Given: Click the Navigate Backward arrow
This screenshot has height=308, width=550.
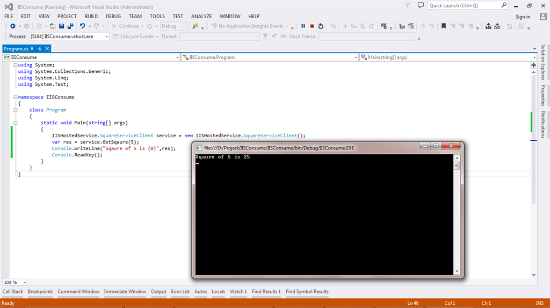Looking at the screenshot, I should pyautogui.click(x=12, y=26).
